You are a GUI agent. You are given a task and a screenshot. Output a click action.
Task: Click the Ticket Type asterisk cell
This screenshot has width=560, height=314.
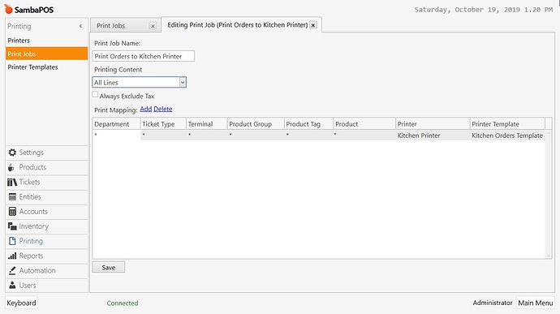coord(163,135)
